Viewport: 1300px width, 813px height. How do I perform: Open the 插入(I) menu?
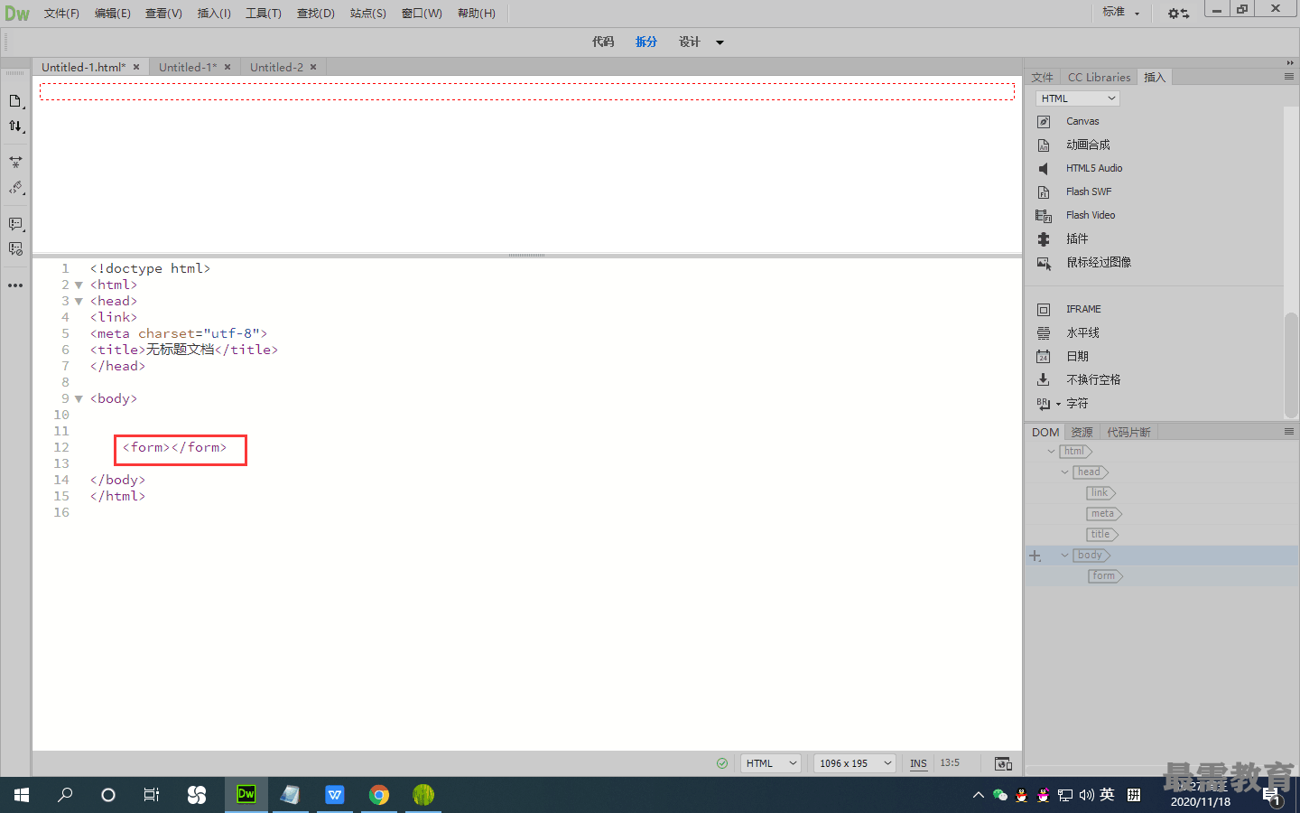(x=214, y=14)
